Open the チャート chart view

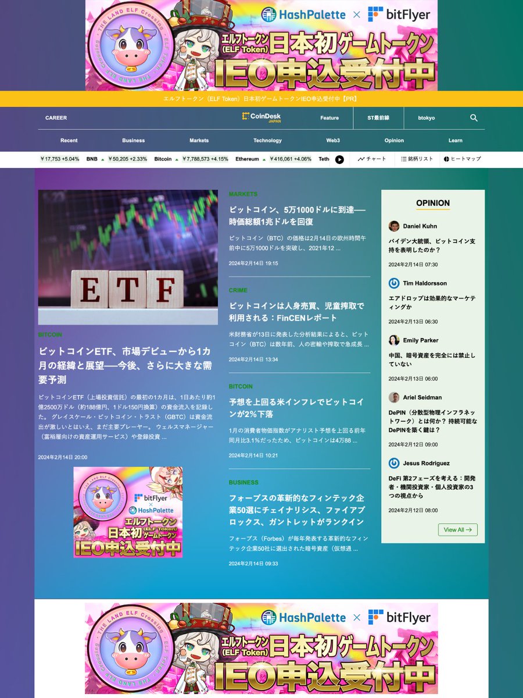(372, 159)
